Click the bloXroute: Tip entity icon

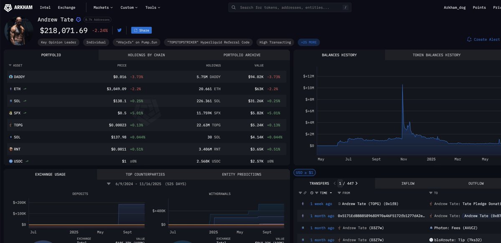pyautogui.click(x=431, y=240)
